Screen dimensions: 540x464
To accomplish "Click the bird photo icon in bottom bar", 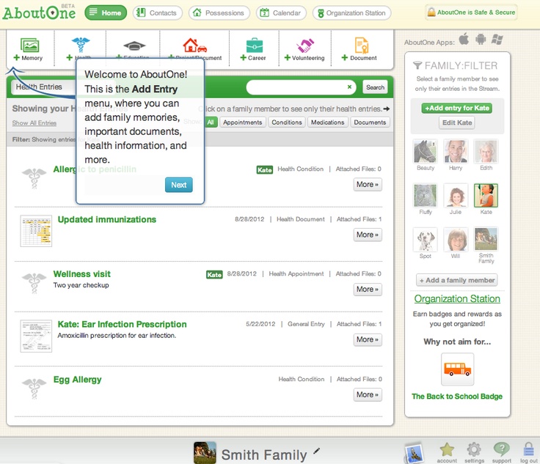I will [415, 453].
